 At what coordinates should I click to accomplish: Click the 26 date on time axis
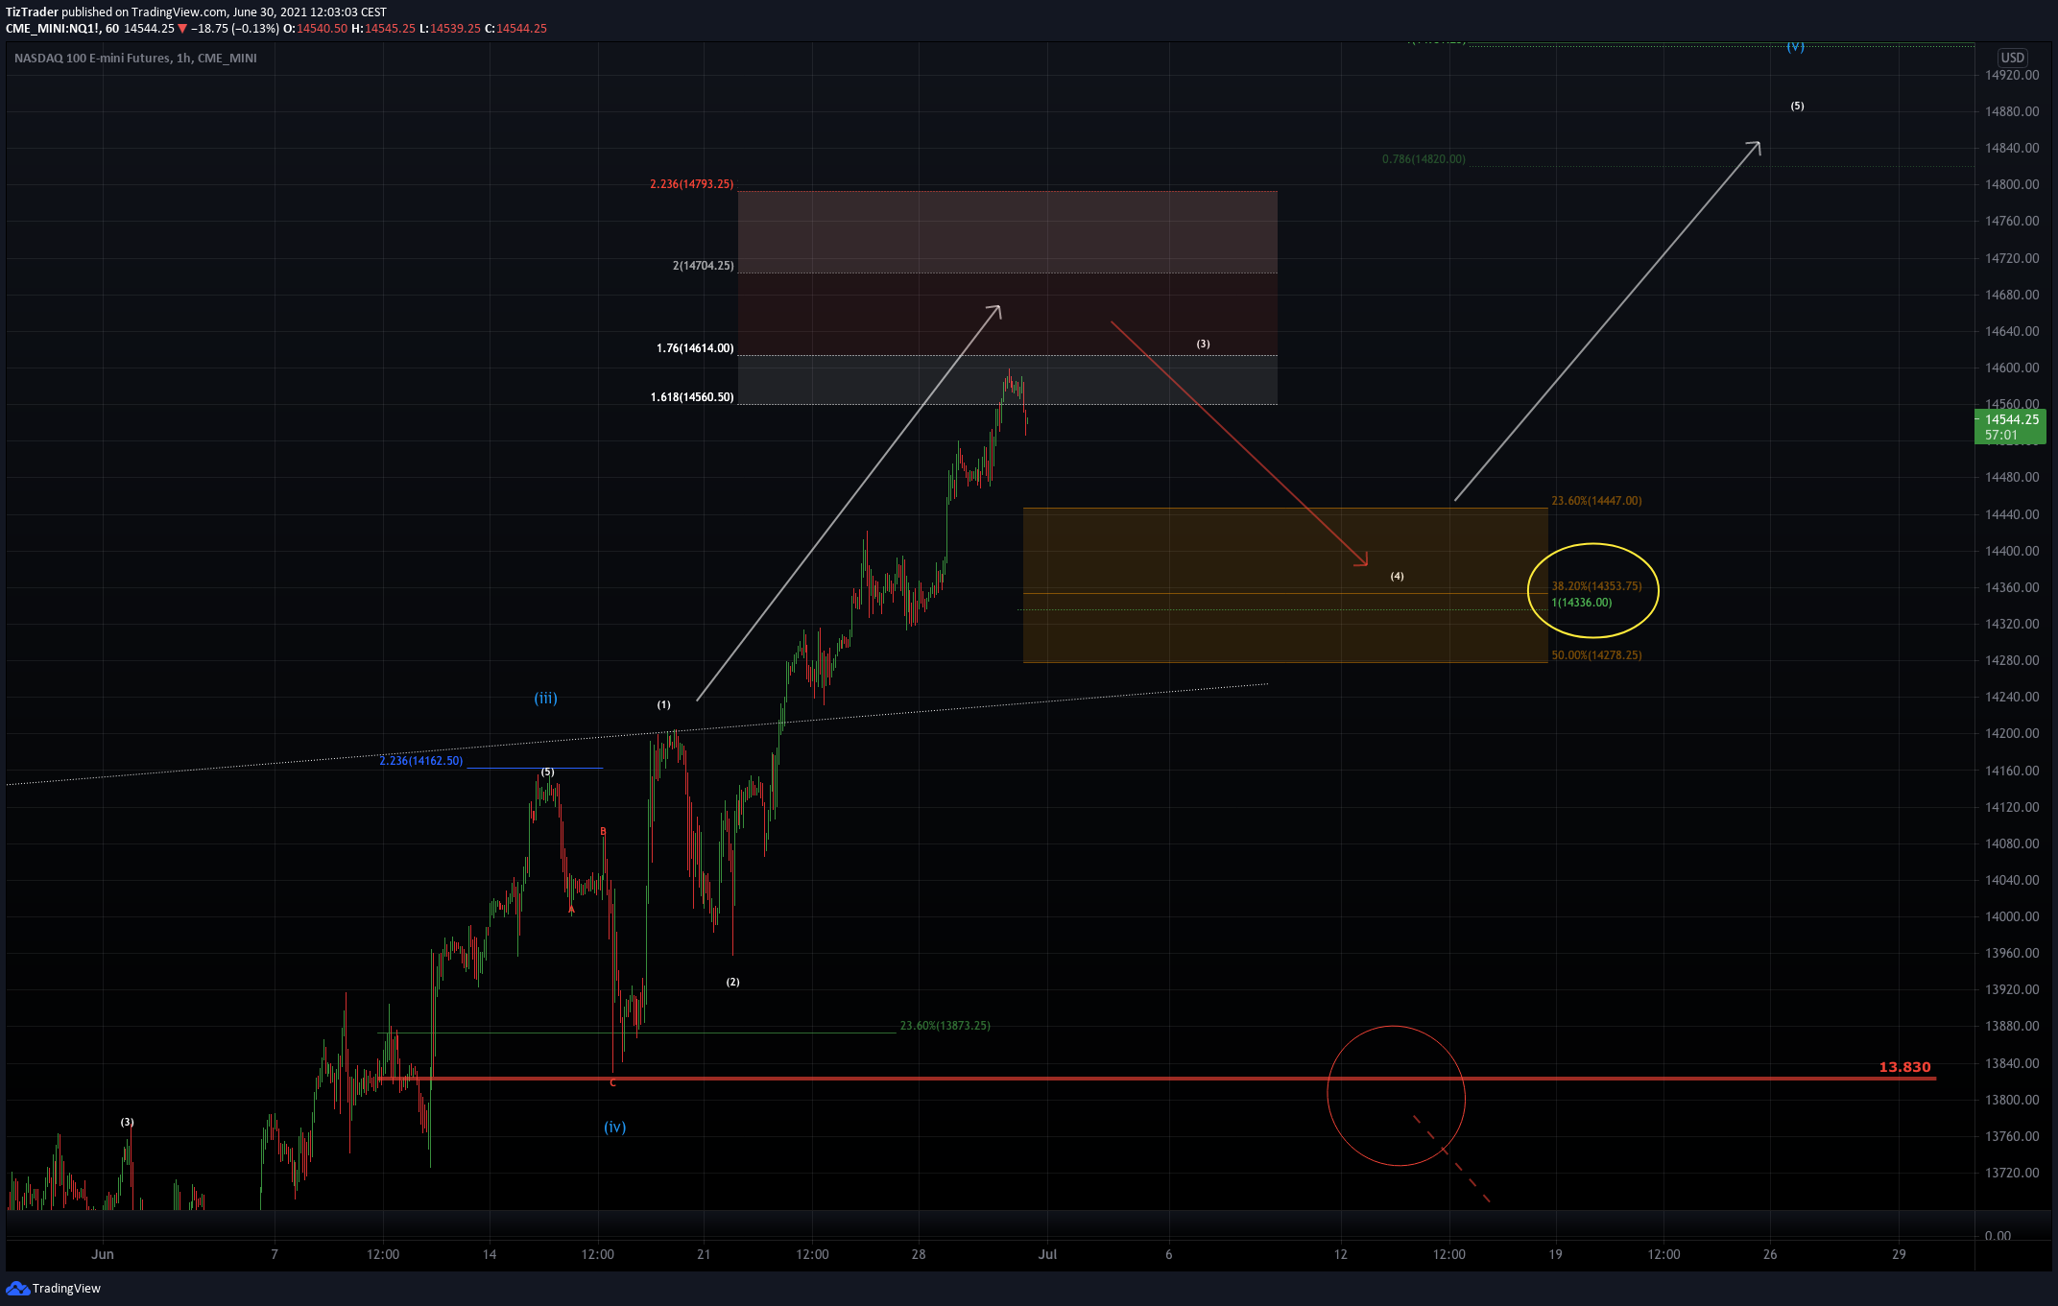coord(1770,1254)
